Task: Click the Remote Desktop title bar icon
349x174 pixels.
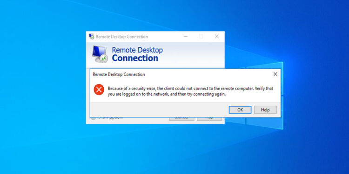Action: tap(91, 36)
